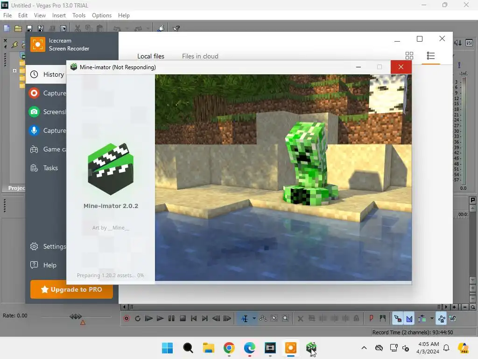This screenshot has height=359, width=478.
Task: Expand the folder tree node in Vegas explorer
Action: click(14, 71)
